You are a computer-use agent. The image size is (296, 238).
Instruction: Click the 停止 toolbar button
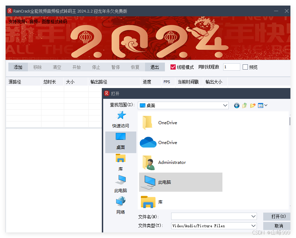tap(96, 67)
